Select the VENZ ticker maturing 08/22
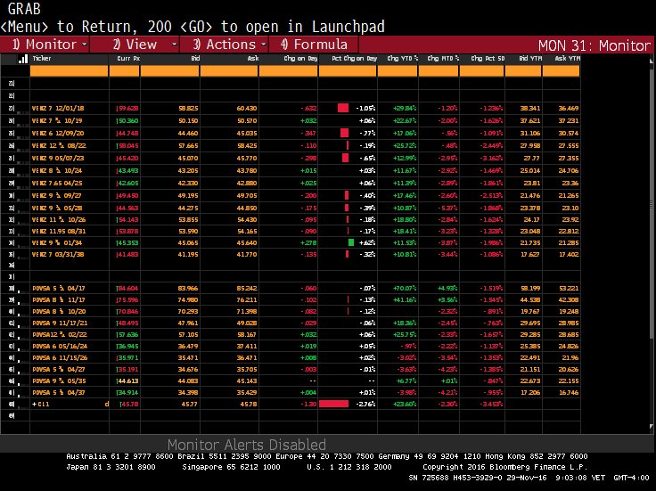 pyautogui.click(x=57, y=146)
